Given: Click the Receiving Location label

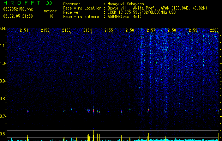Looking at the screenshot, I should click(82, 8).
